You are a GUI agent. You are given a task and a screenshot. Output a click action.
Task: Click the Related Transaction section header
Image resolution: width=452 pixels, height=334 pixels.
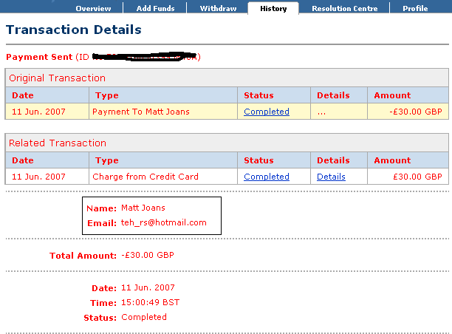click(58, 143)
